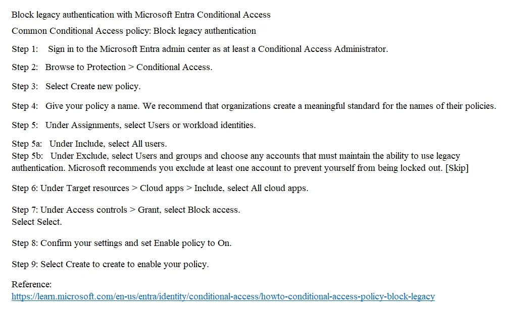This screenshot has width=505, height=309.
Task: Click the 'Select Select.' line
Action: pos(37,222)
